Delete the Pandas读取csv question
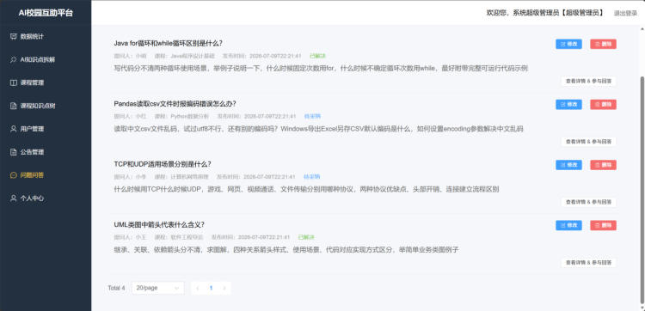The image size is (645, 311). 603,104
